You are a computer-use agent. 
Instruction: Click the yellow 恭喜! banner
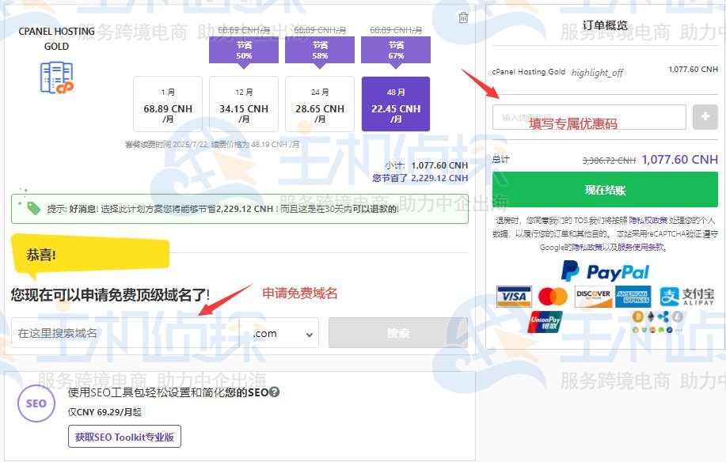(90, 254)
